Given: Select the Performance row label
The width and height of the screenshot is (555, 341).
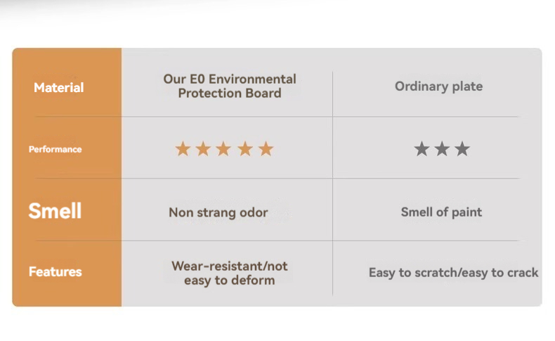Looking at the screenshot, I should (55, 149).
